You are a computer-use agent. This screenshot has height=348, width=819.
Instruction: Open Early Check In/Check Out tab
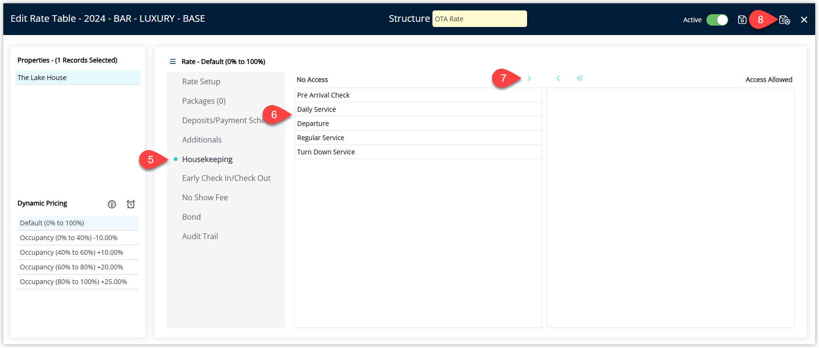[226, 178]
